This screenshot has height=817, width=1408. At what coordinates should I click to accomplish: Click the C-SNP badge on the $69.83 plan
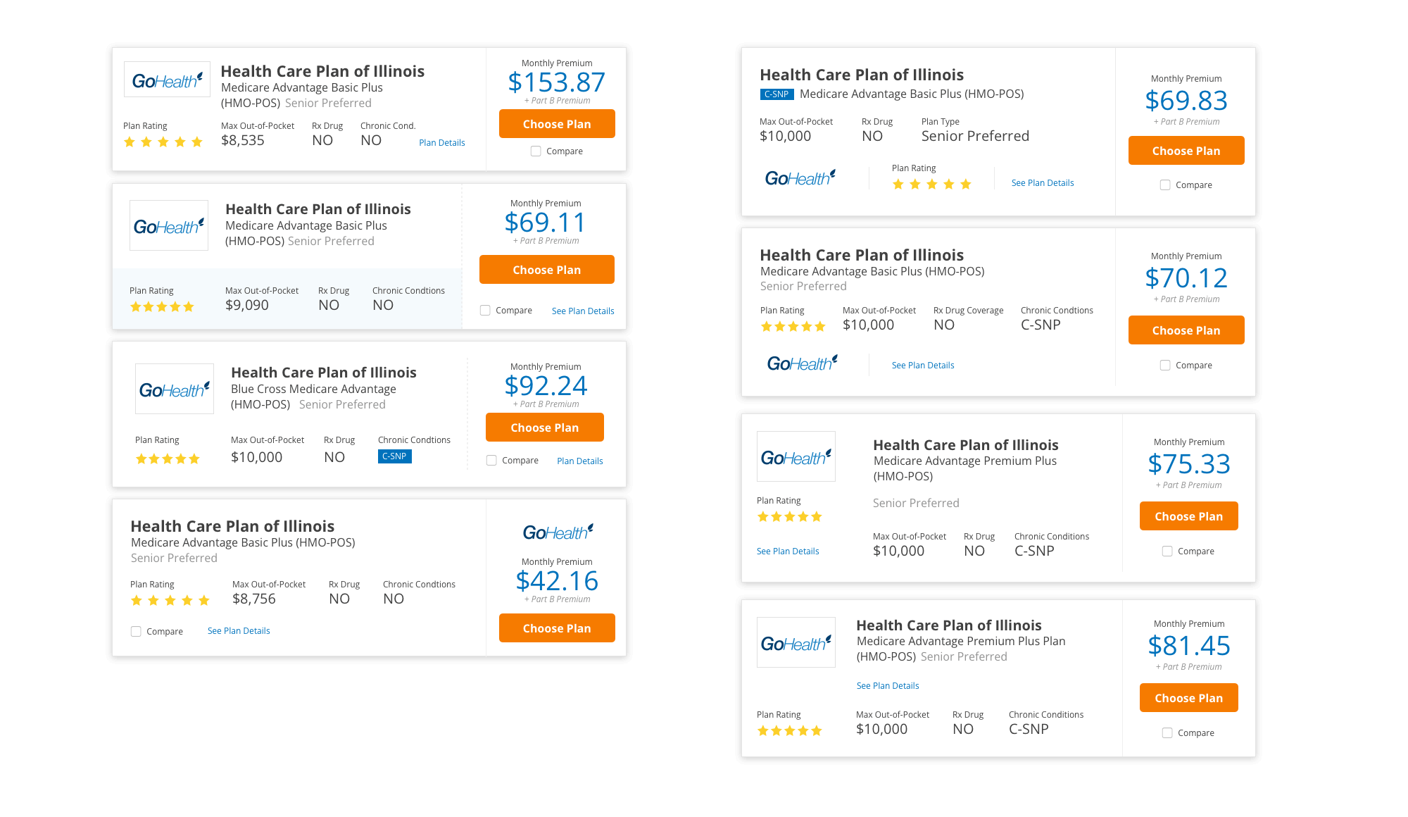pos(777,94)
